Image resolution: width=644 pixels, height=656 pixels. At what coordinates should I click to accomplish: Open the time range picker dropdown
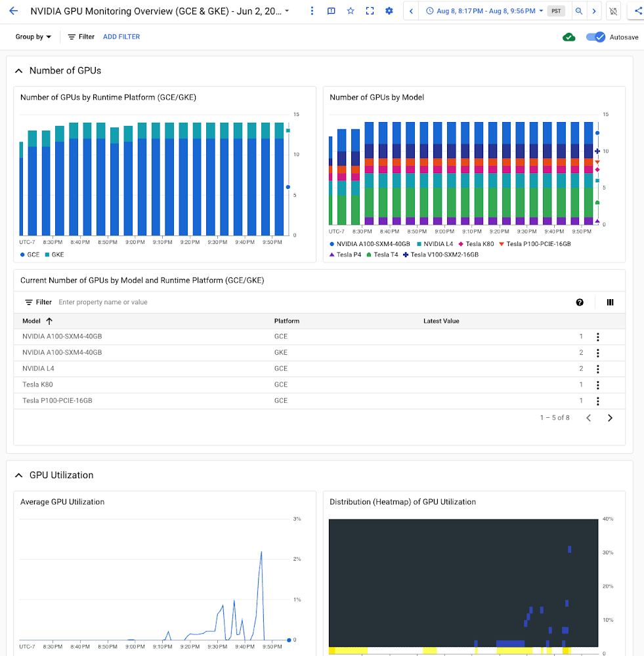(x=484, y=11)
